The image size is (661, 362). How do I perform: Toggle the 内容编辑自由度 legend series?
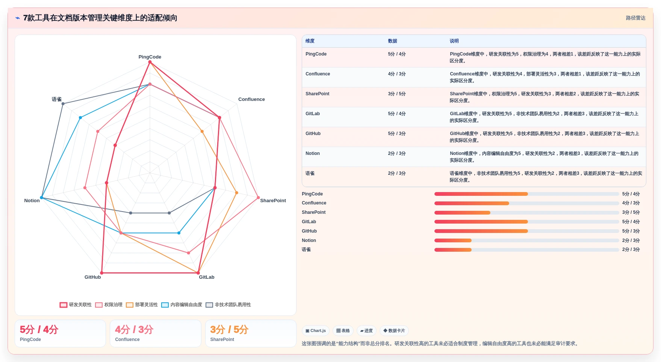coord(182,305)
